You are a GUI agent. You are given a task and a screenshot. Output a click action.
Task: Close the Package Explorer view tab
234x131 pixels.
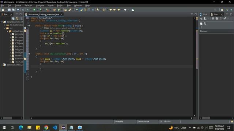coord(11,15)
